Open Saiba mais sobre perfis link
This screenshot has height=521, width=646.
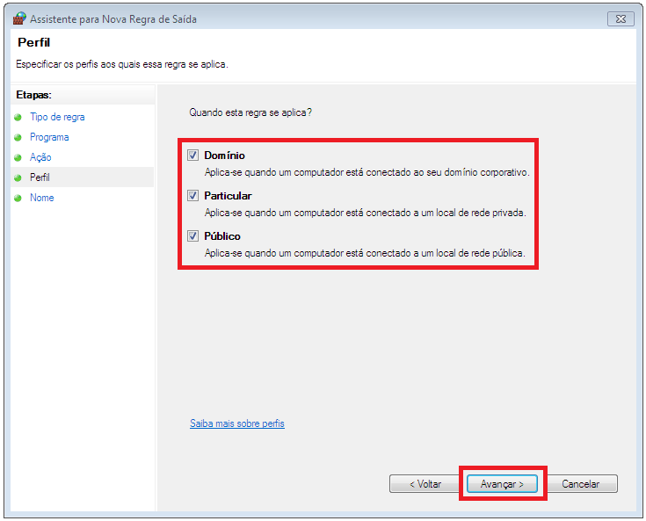(237, 423)
